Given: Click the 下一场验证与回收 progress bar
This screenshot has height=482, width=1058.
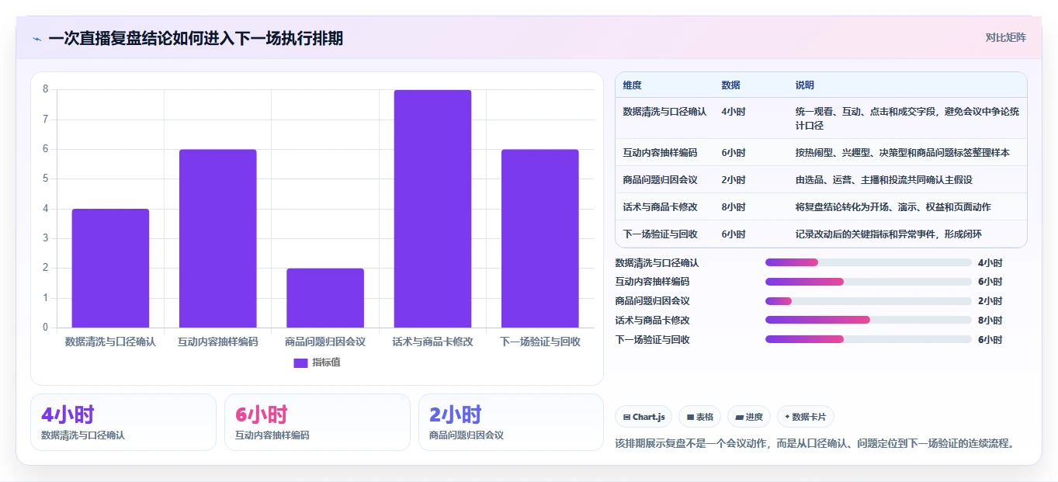Looking at the screenshot, I should click(868, 339).
